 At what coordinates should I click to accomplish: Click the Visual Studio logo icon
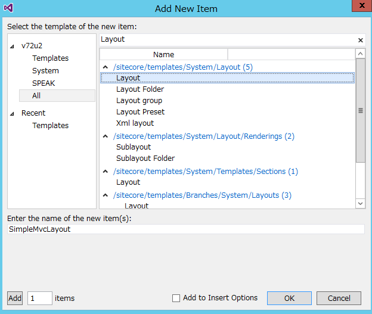coord(8,8)
